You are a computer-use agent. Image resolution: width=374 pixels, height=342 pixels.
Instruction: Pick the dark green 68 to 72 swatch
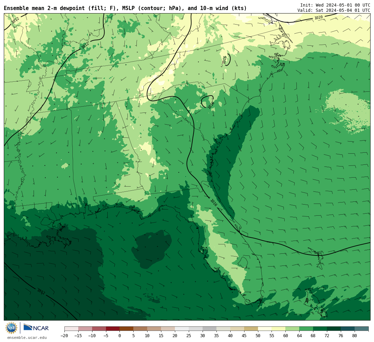320,329
